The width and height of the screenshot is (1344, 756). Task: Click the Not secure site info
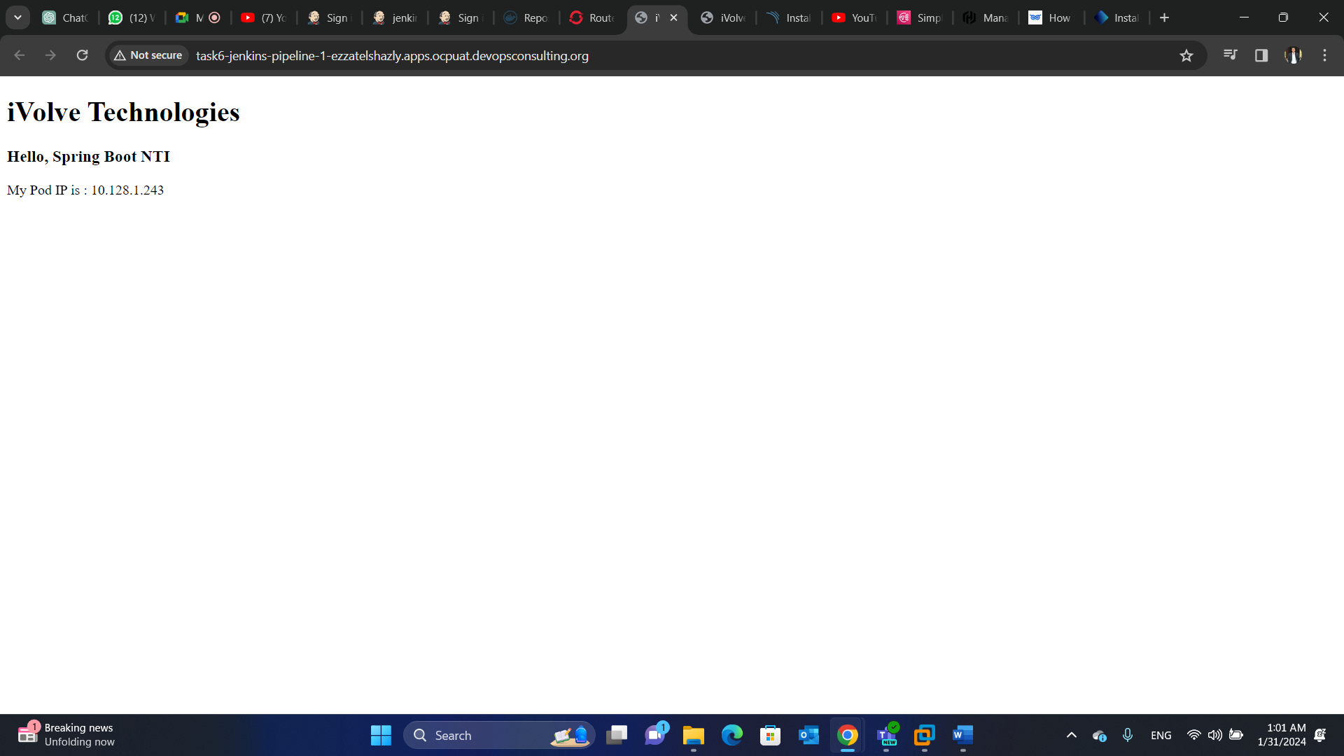pos(148,55)
